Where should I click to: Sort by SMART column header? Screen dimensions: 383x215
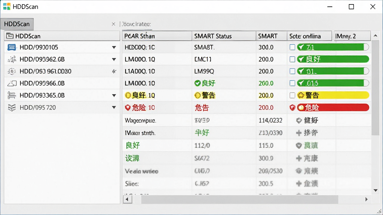pyautogui.click(x=272, y=36)
